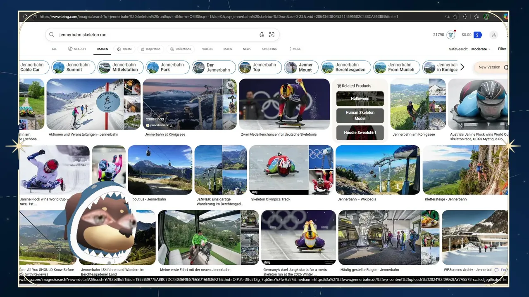The image size is (529, 297).
Task: Click the magnifier search icon in the search box
Action: point(52,35)
